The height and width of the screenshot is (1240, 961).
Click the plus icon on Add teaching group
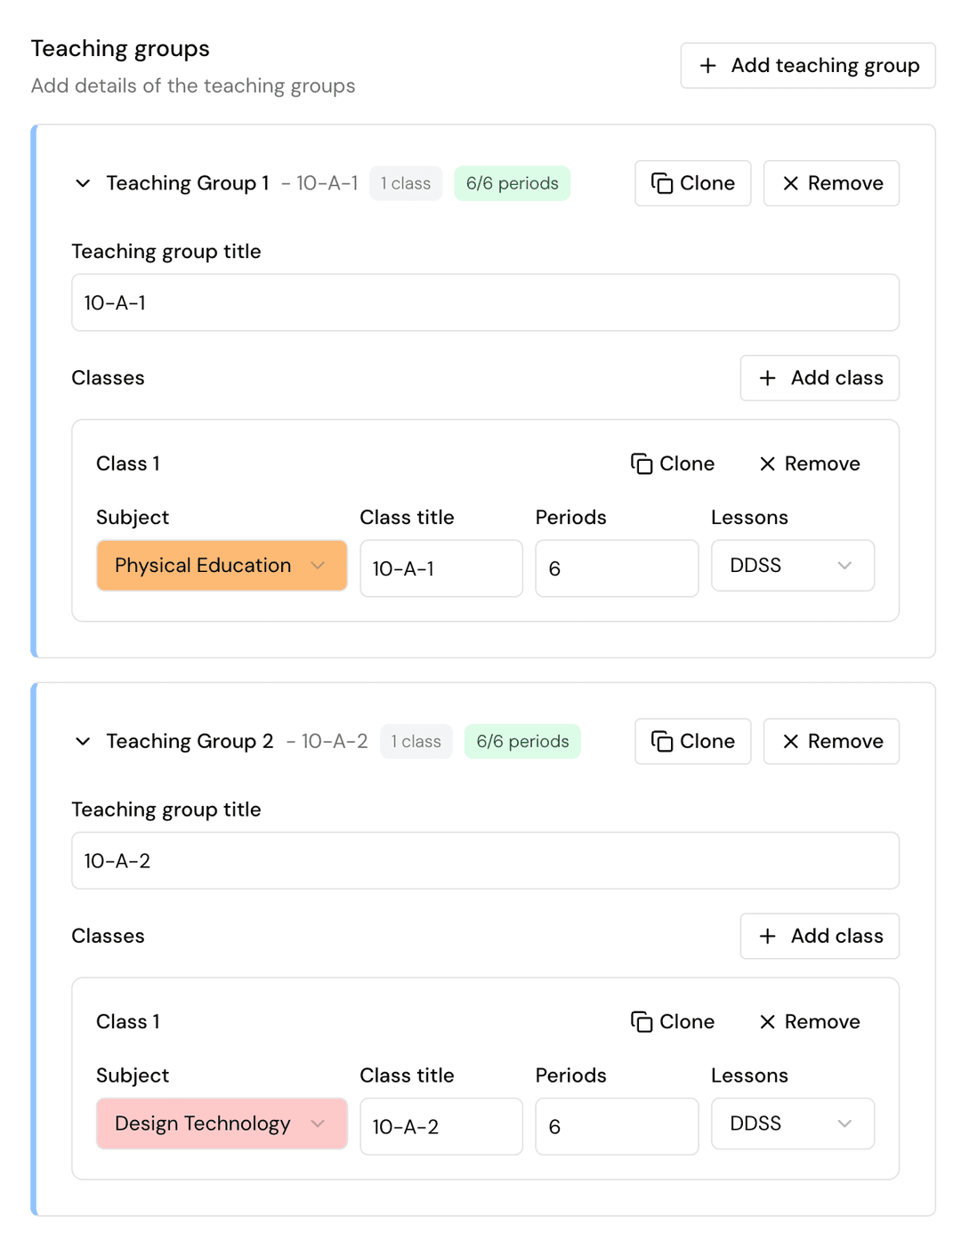(x=708, y=65)
